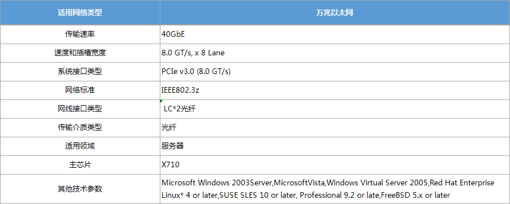Click the 速度和插槽宽度 label cell

[80, 53]
